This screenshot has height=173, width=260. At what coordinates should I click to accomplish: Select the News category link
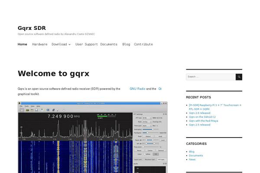click(192, 160)
